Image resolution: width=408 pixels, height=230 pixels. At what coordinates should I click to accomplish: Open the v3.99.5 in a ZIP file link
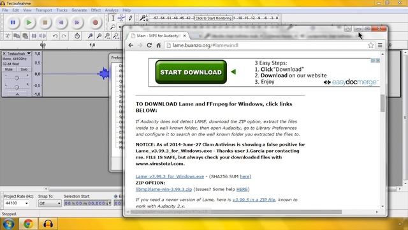pyautogui.click(x=254, y=200)
